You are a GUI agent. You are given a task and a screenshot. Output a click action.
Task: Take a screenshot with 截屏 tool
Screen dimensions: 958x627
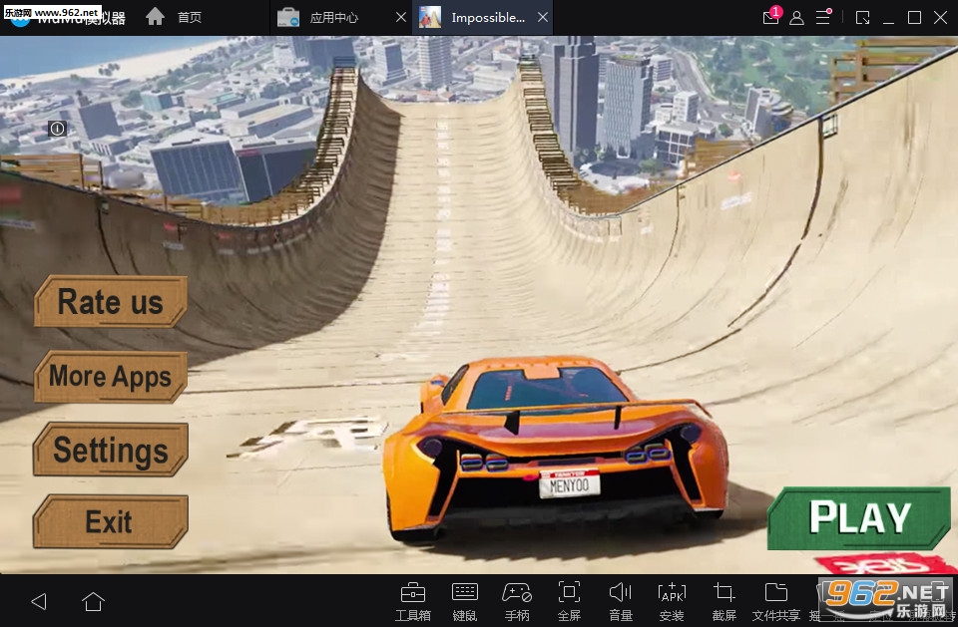724,598
